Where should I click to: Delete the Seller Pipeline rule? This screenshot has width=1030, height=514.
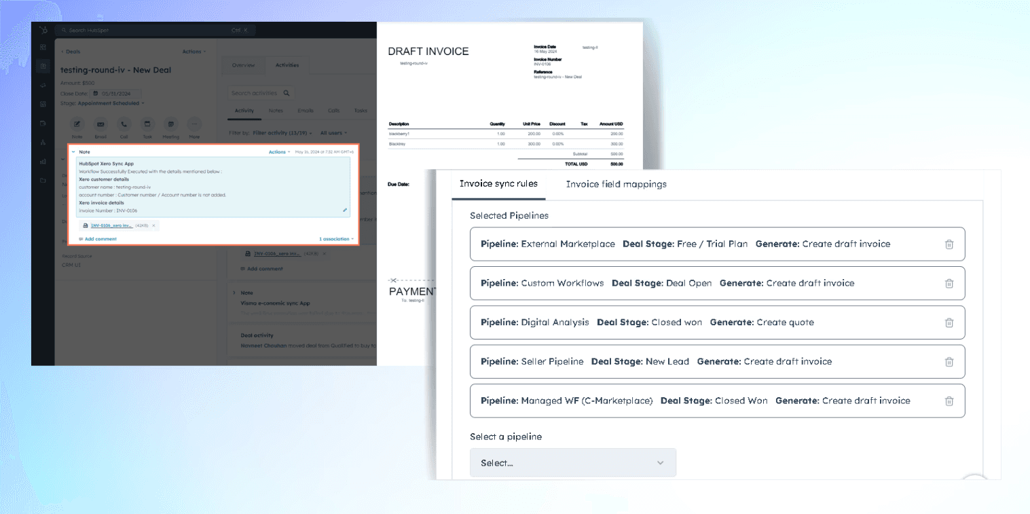click(x=949, y=362)
